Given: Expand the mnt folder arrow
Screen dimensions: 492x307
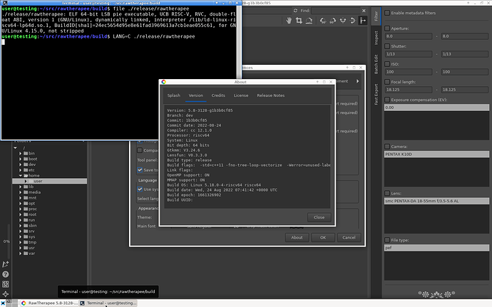Looking at the screenshot, I should (x=21, y=198).
